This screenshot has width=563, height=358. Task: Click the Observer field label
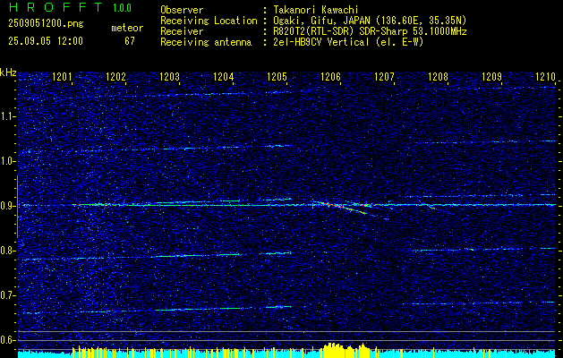coord(182,10)
